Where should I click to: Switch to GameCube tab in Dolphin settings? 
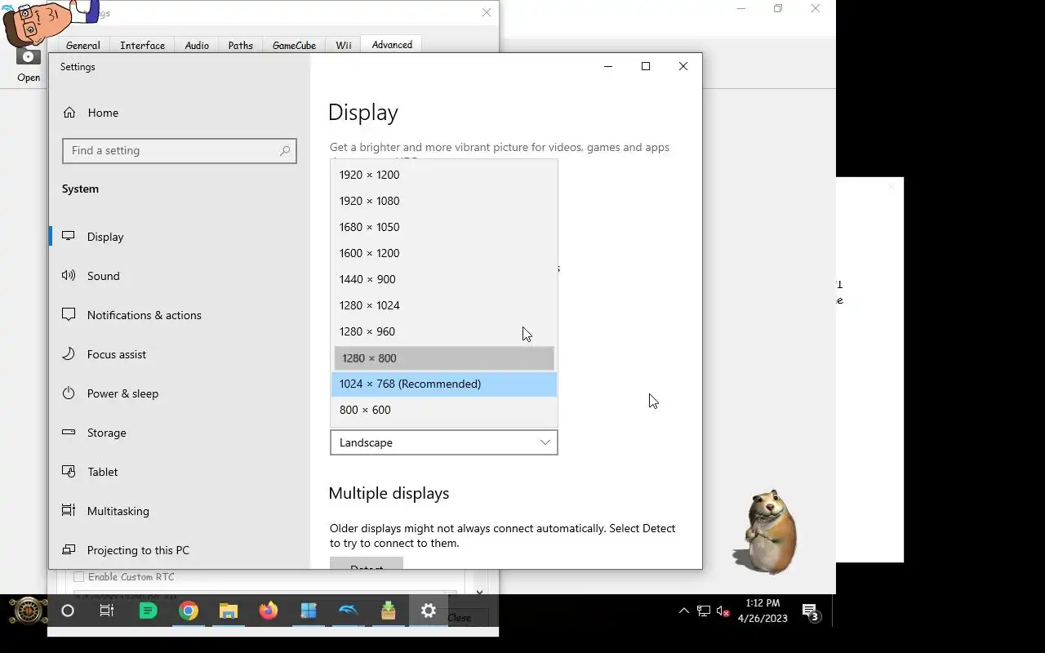pyautogui.click(x=294, y=46)
